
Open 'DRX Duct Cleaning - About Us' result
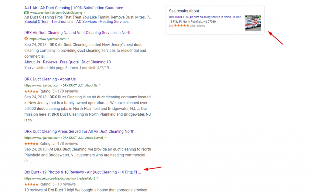coord(50,79)
